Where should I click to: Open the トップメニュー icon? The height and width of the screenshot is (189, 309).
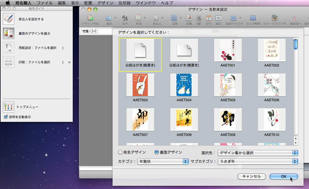click(x=9, y=107)
